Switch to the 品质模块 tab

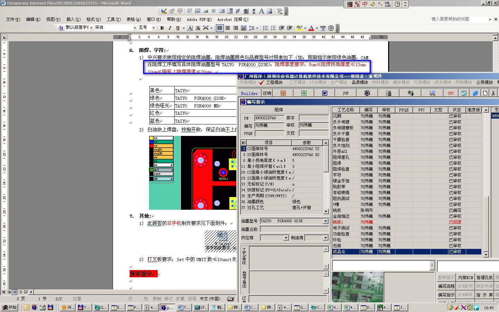coord(360,83)
